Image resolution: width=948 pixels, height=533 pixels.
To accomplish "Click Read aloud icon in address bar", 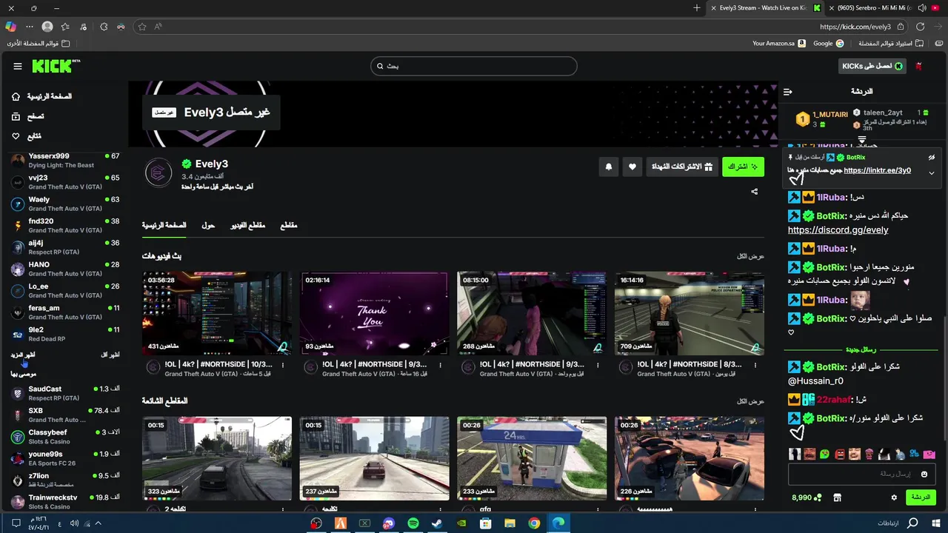I will [158, 27].
